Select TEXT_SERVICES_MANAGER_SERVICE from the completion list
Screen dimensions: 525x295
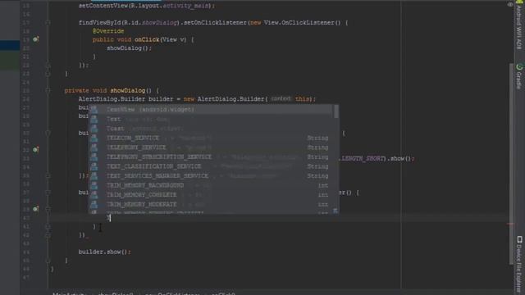coord(211,176)
